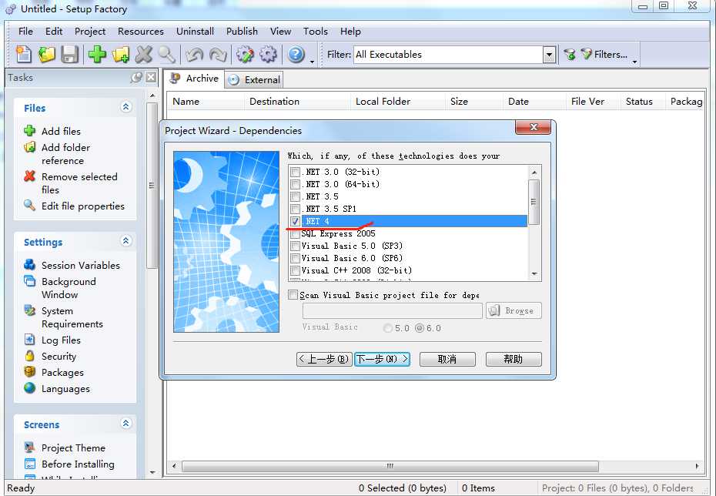This screenshot has width=716, height=496.
Task: Open the Project menu
Action: click(x=90, y=32)
